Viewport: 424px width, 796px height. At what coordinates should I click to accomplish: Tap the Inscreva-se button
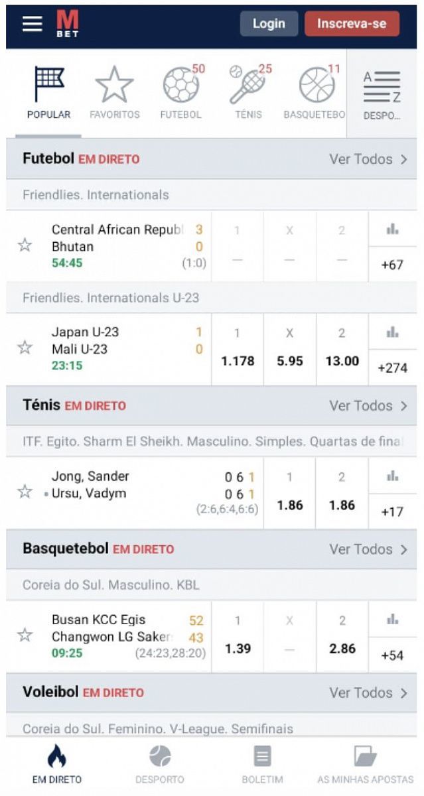[x=352, y=24]
